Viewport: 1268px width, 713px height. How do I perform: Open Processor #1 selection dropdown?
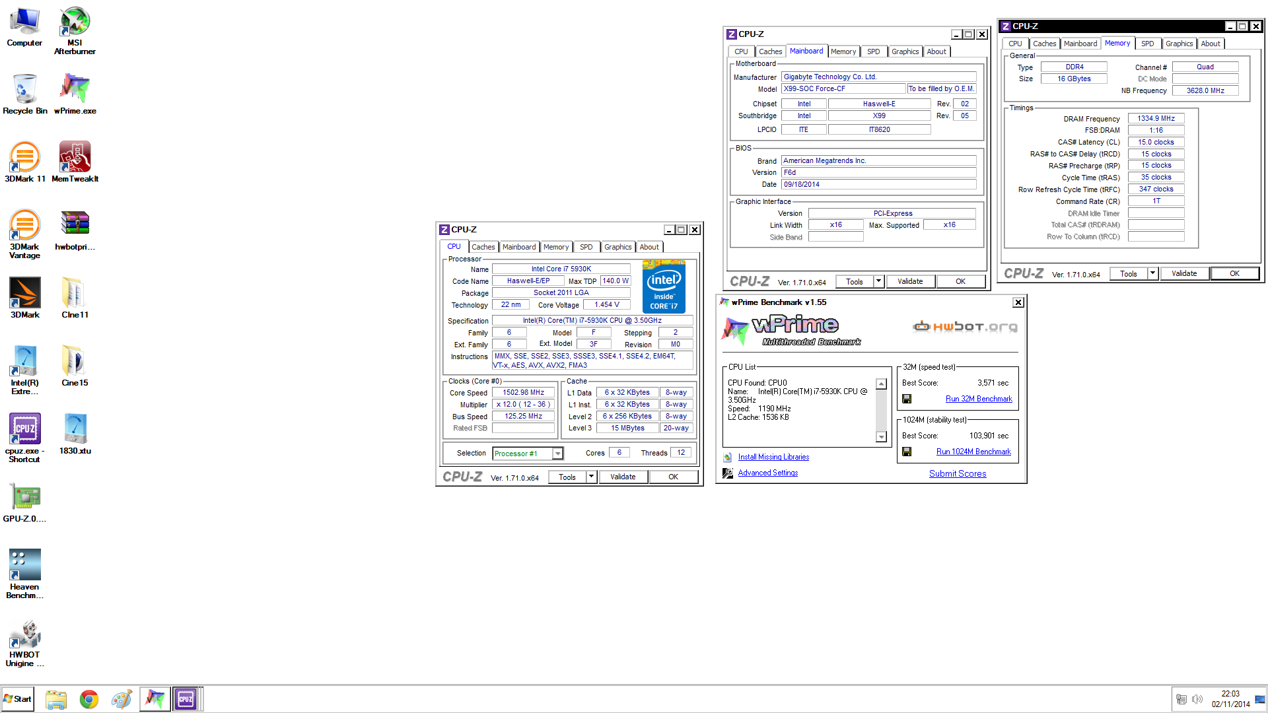557,454
